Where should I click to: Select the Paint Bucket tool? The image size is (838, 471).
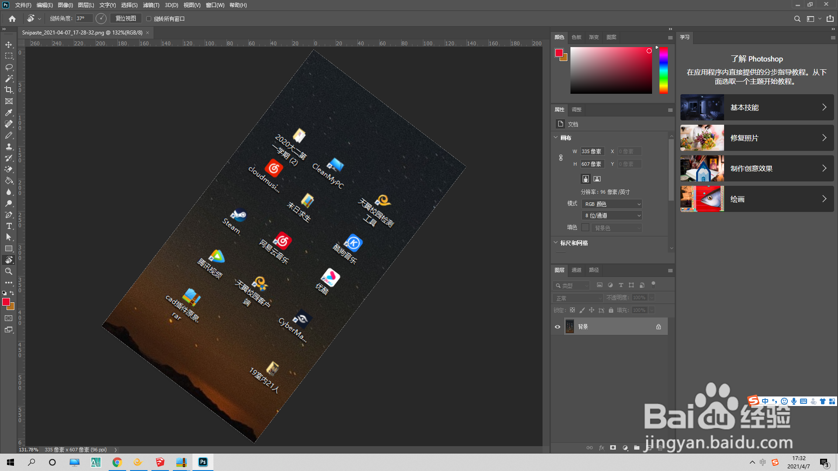pyautogui.click(x=9, y=181)
